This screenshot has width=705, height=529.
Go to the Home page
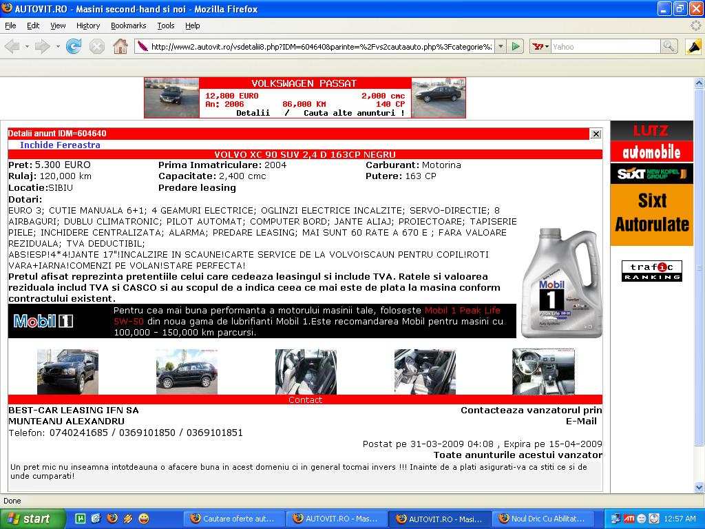click(120, 46)
